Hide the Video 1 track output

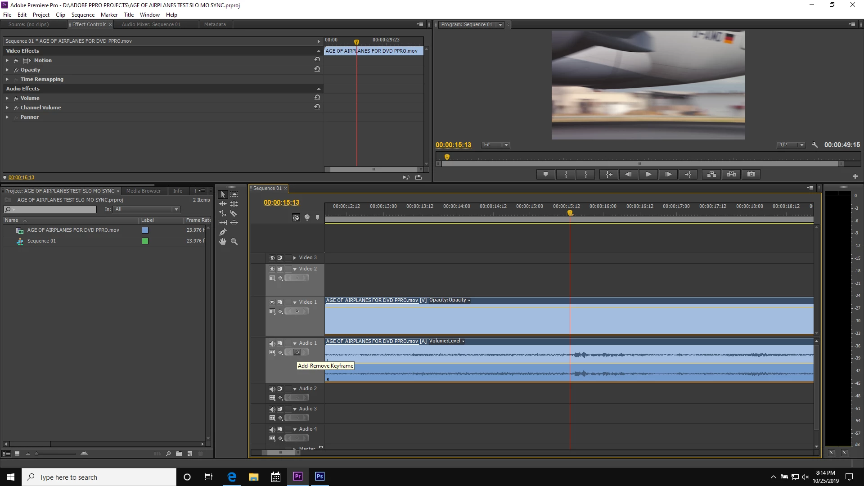(x=272, y=302)
